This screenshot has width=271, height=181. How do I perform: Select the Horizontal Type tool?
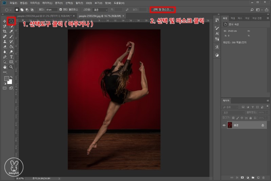pyautogui.click(x=11, y=57)
